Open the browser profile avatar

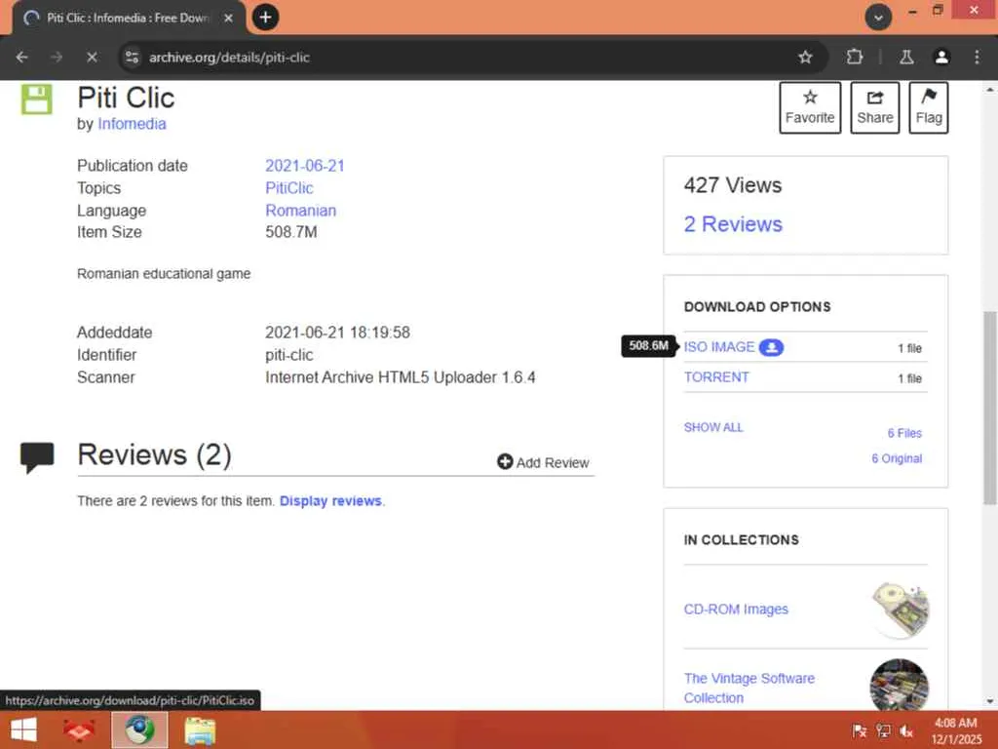(941, 58)
